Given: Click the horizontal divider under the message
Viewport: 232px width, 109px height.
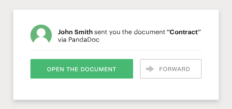Looking at the screenshot, I should pos(116,50).
